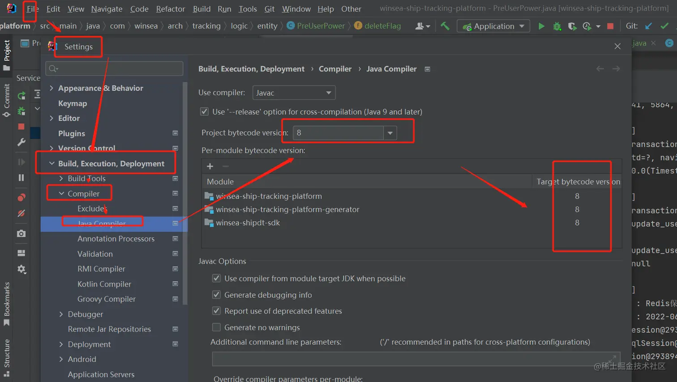Remove a module with the minus icon

click(226, 166)
